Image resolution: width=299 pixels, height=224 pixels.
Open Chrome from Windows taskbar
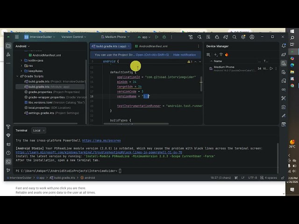point(292,85)
